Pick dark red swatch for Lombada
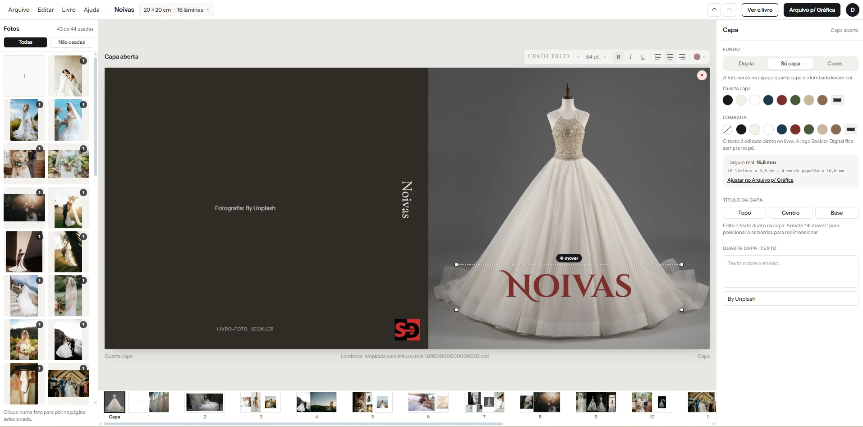This screenshot has height=427, width=863. coord(795,129)
